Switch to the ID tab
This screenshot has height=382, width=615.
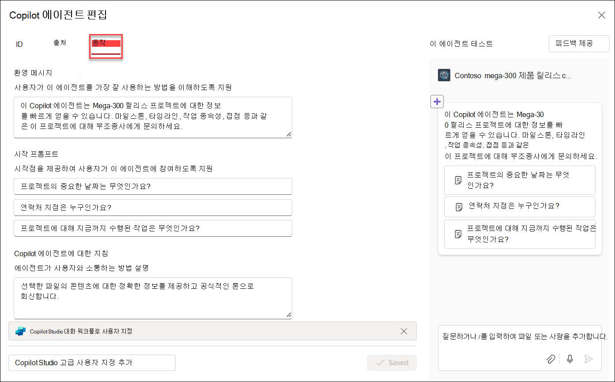pos(19,44)
